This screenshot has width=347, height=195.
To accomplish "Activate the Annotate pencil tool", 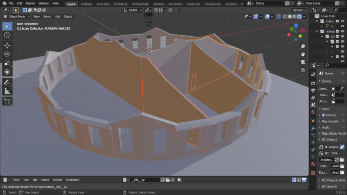I will (x=7, y=82).
